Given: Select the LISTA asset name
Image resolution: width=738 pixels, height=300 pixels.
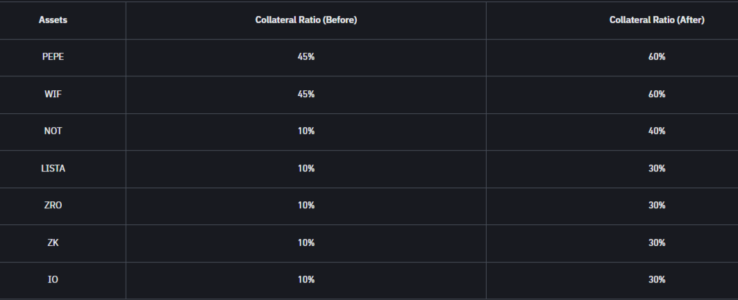Looking at the screenshot, I should pos(53,168).
